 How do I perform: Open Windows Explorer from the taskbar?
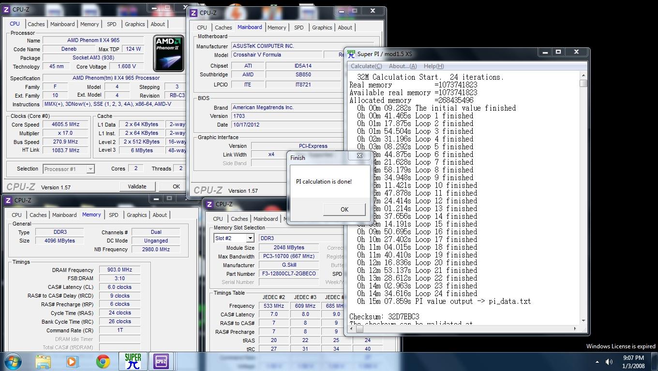coord(43,361)
